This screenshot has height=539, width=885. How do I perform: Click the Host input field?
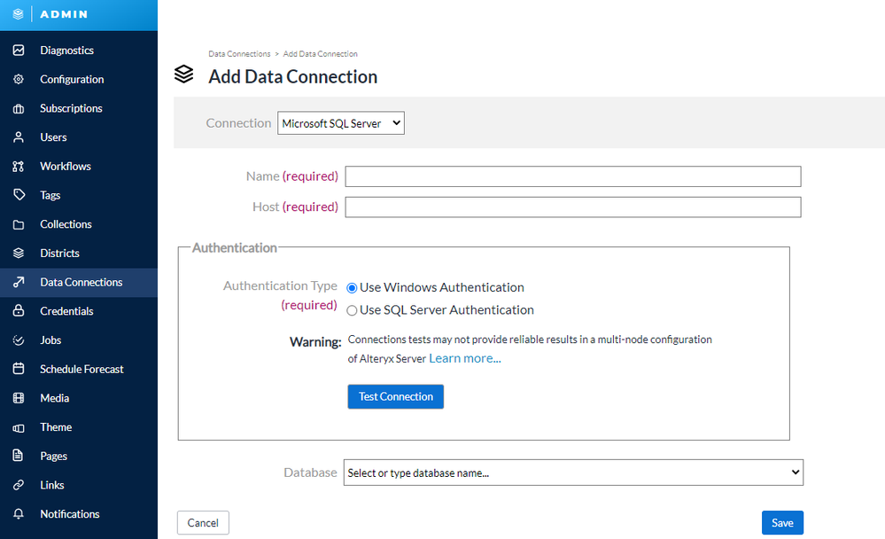click(x=573, y=207)
